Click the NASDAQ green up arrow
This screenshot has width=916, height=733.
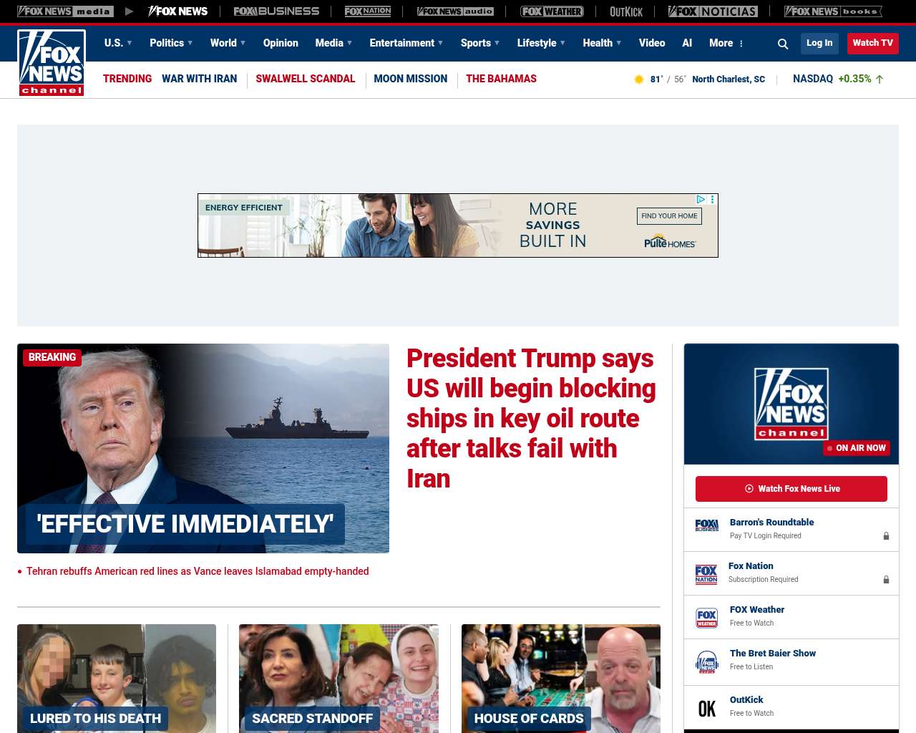(880, 79)
